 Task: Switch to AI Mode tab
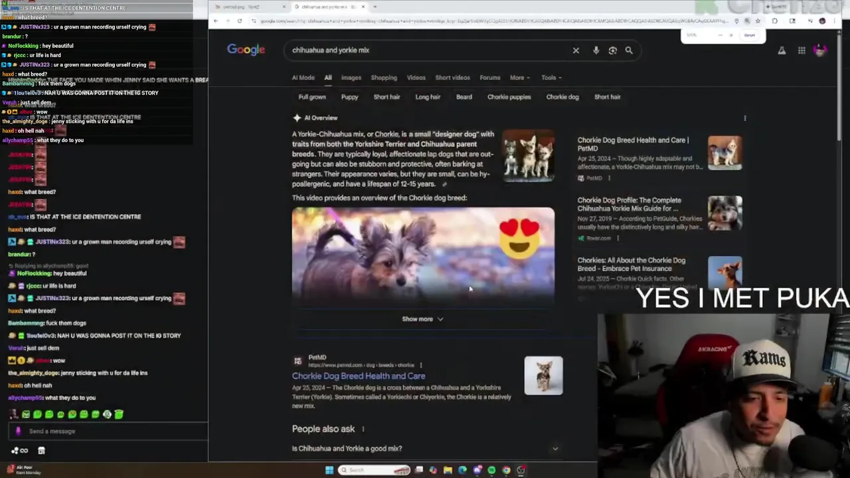point(303,78)
